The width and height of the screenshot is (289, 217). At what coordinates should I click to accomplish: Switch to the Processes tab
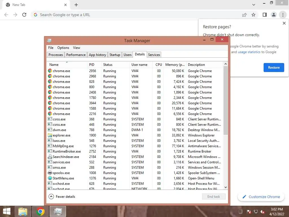click(x=56, y=55)
